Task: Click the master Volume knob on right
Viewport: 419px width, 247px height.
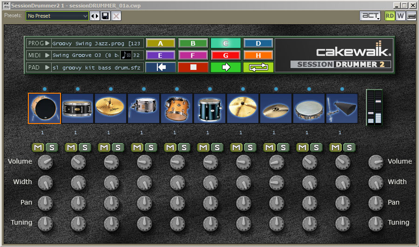Action: point(375,162)
